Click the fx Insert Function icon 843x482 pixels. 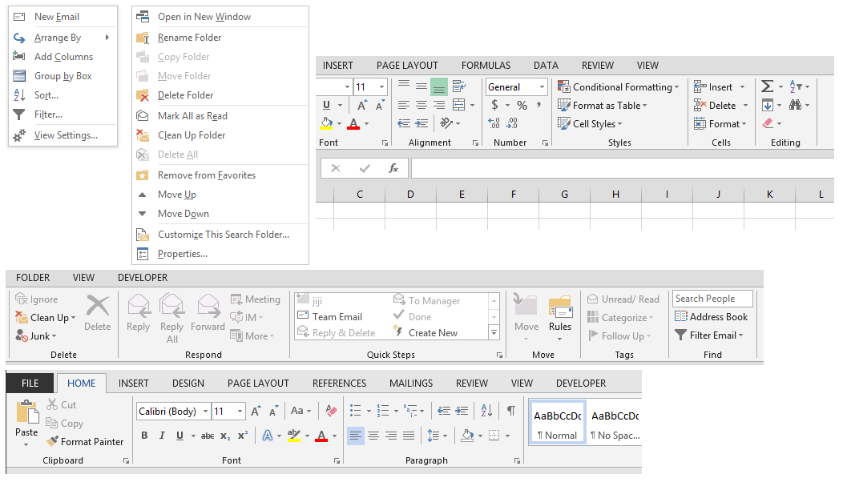393,168
